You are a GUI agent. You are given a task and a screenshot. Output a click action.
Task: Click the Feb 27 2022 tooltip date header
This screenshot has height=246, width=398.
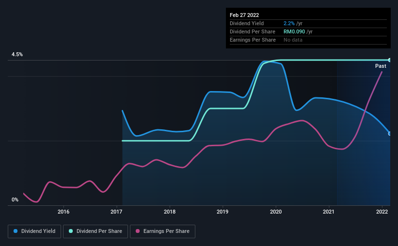244,15
